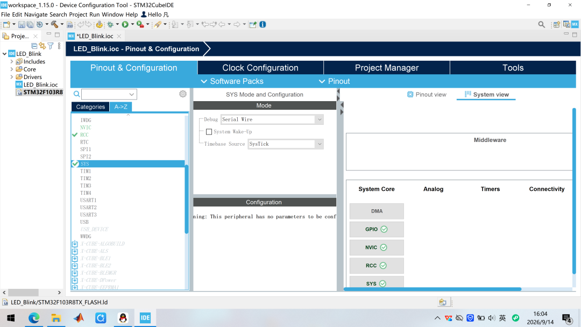Click the GPIO button in System Core
The width and height of the screenshot is (581, 327).
(377, 229)
